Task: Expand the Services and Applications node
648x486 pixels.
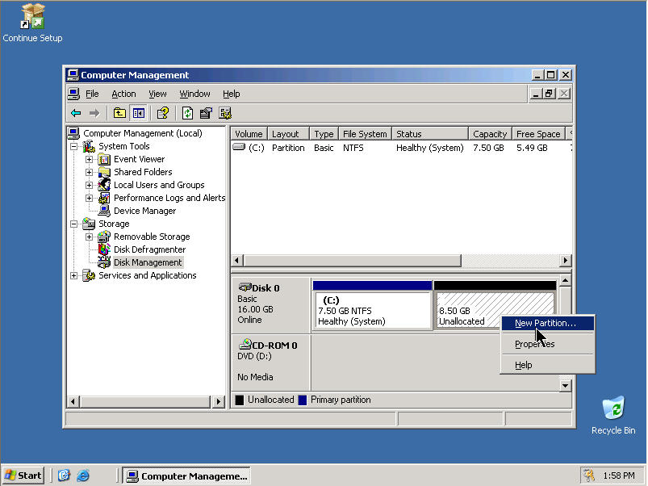Action: pyautogui.click(x=73, y=275)
